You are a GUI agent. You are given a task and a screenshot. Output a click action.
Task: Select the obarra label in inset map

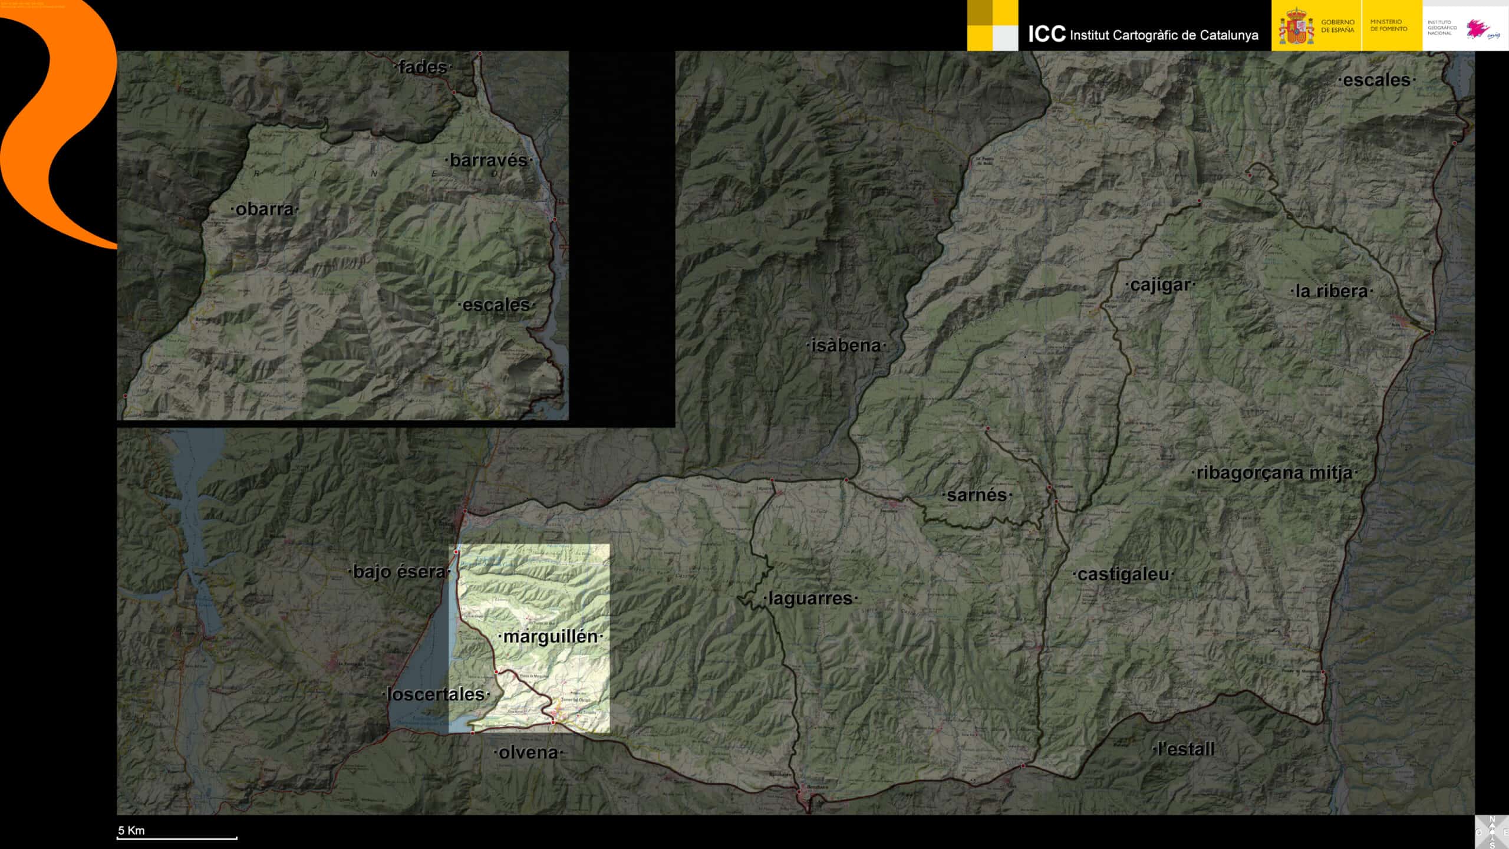[x=265, y=209]
